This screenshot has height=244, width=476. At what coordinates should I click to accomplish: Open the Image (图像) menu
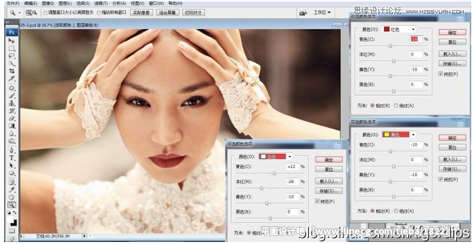(x=47, y=3)
